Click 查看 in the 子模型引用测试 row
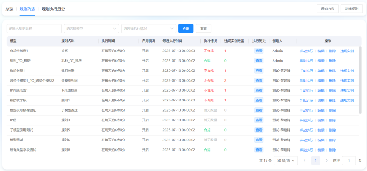This screenshot has width=367, height=171. click(x=259, y=130)
